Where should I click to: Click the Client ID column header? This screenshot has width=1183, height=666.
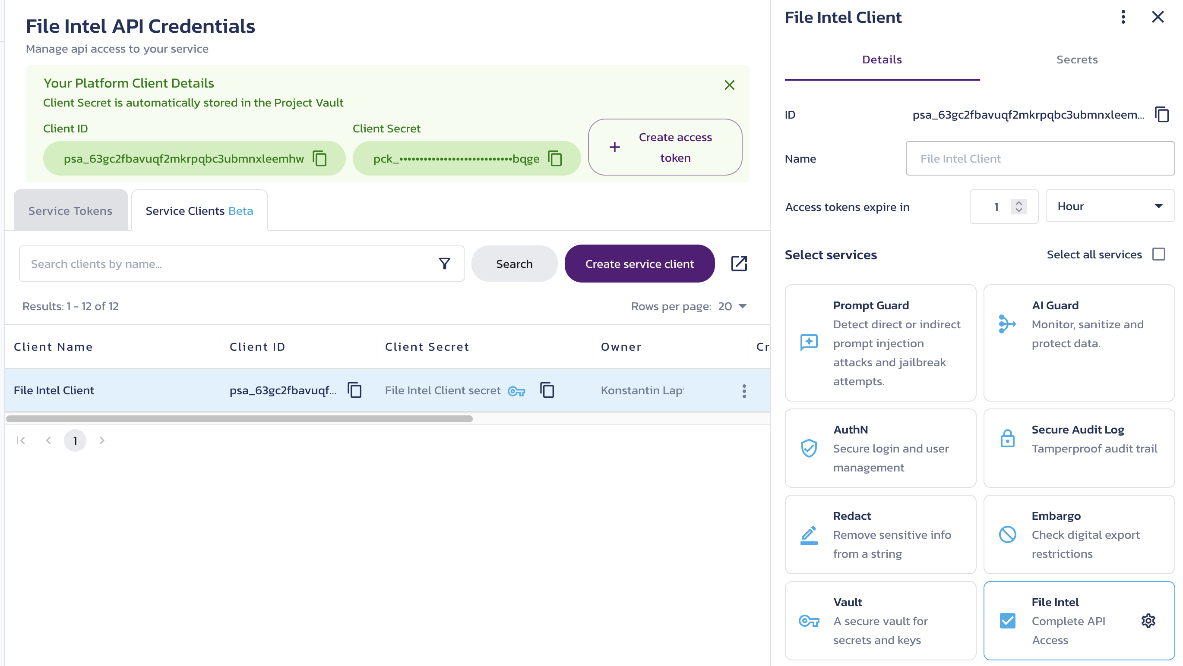click(257, 347)
